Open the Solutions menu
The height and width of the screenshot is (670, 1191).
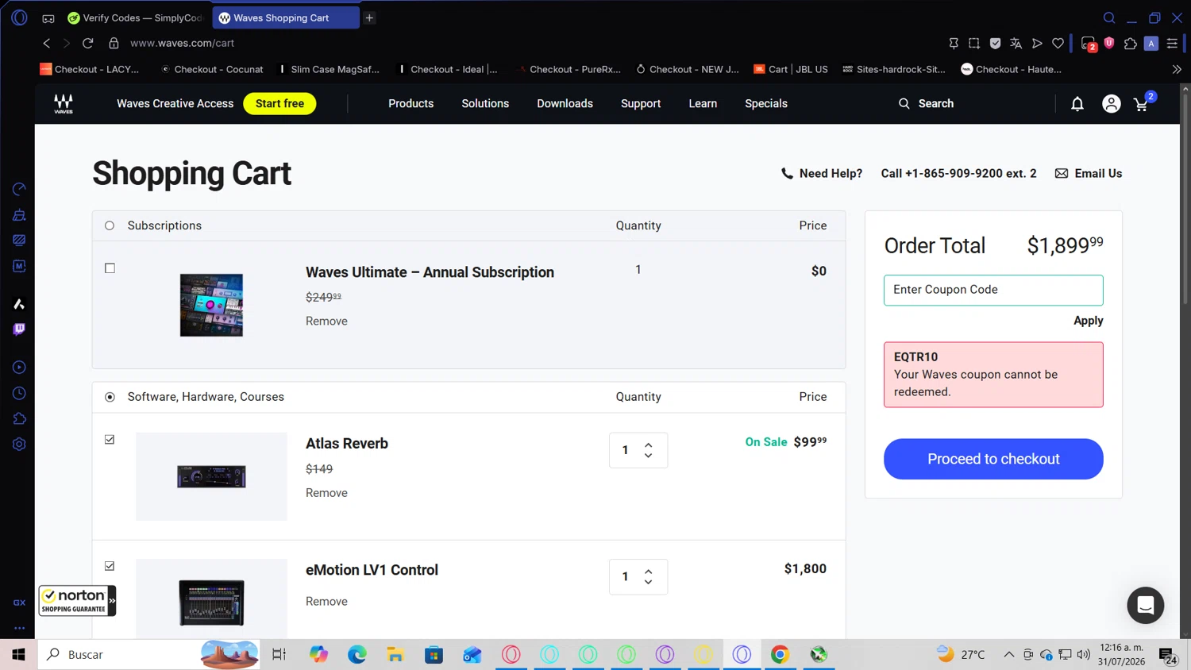pos(485,103)
